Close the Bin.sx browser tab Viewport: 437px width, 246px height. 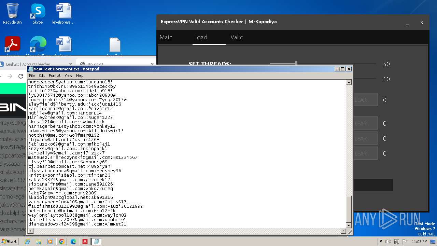click(x=152, y=64)
